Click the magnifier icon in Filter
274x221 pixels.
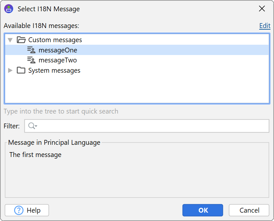click(x=31, y=126)
